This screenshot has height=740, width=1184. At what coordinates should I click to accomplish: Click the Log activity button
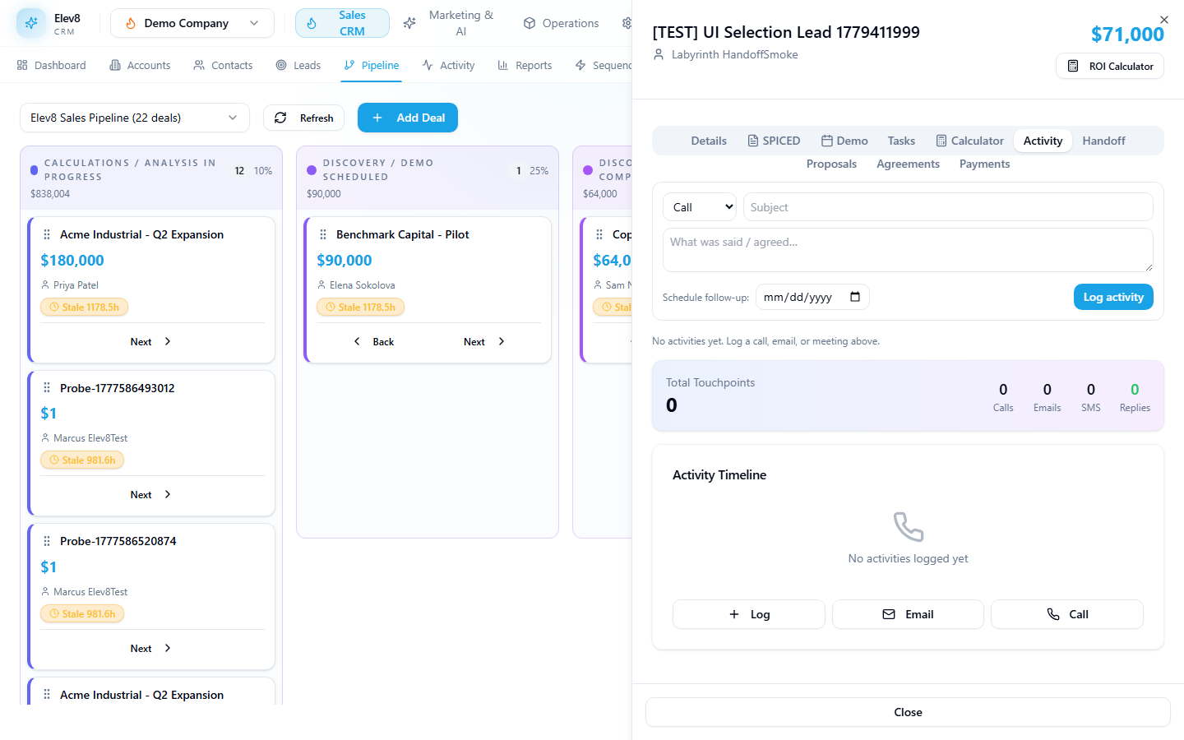(1113, 297)
